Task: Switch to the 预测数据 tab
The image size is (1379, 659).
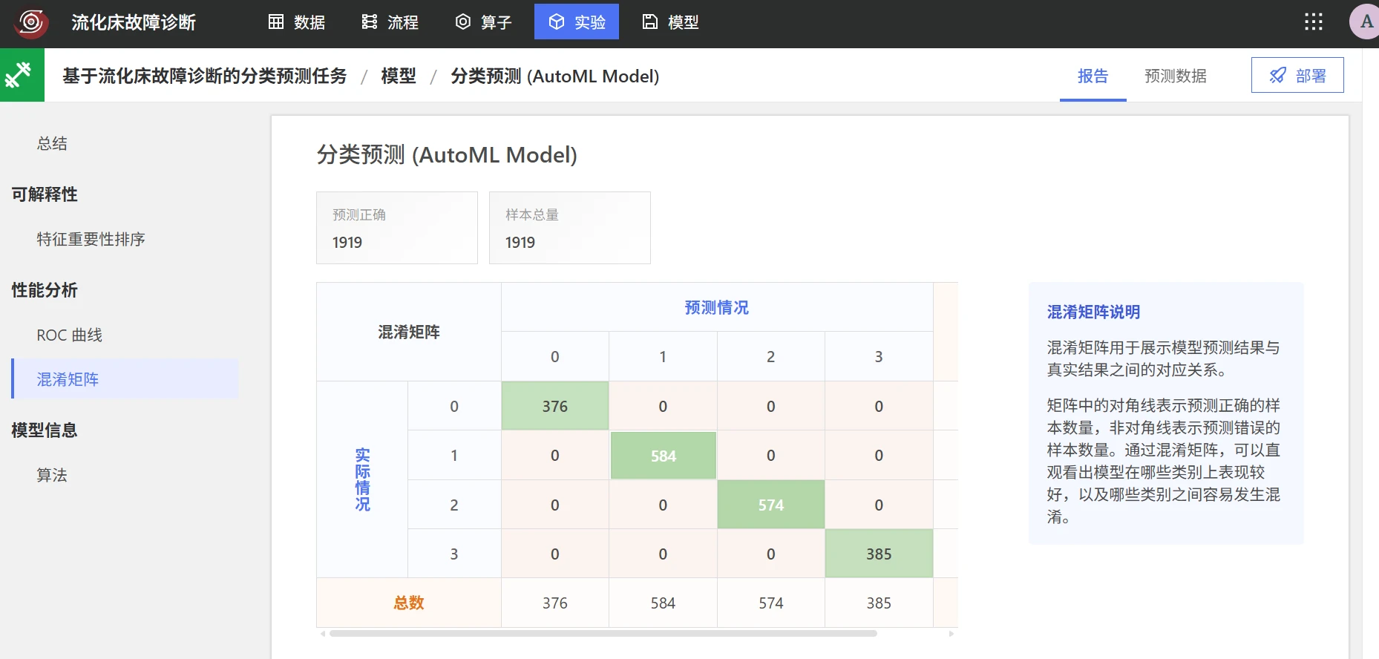Action: [1176, 76]
